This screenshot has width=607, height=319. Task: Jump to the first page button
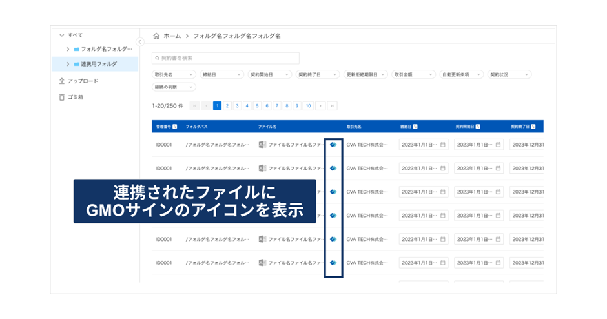point(195,106)
